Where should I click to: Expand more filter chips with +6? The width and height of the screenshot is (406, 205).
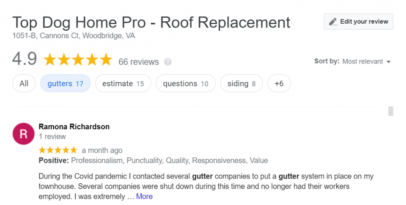pyautogui.click(x=279, y=83)
